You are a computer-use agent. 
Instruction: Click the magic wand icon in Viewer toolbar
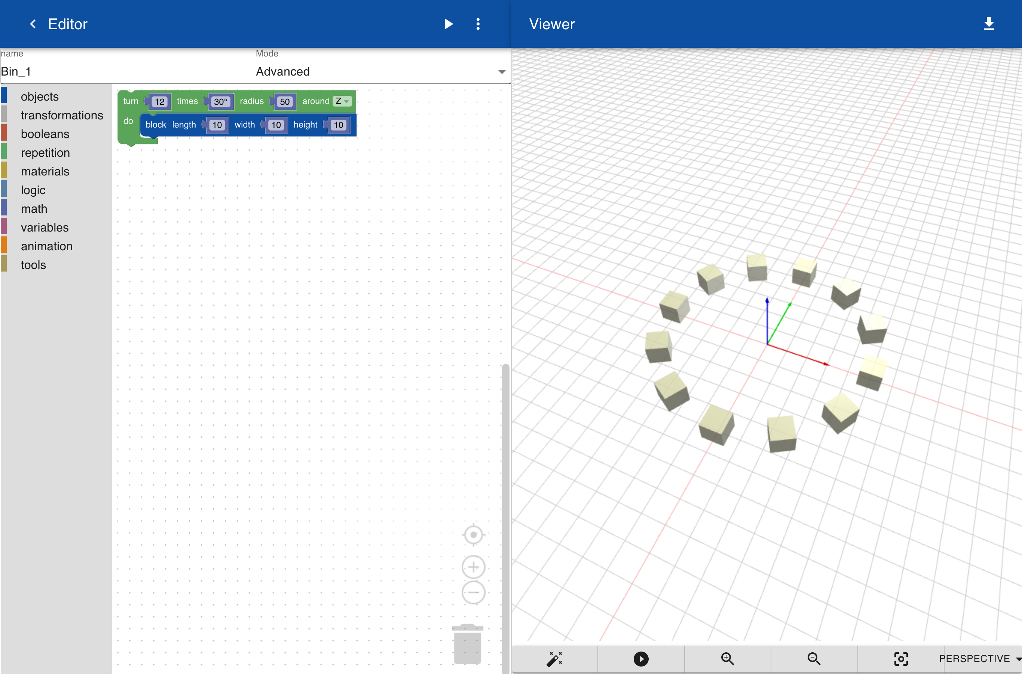click(554, 659)
